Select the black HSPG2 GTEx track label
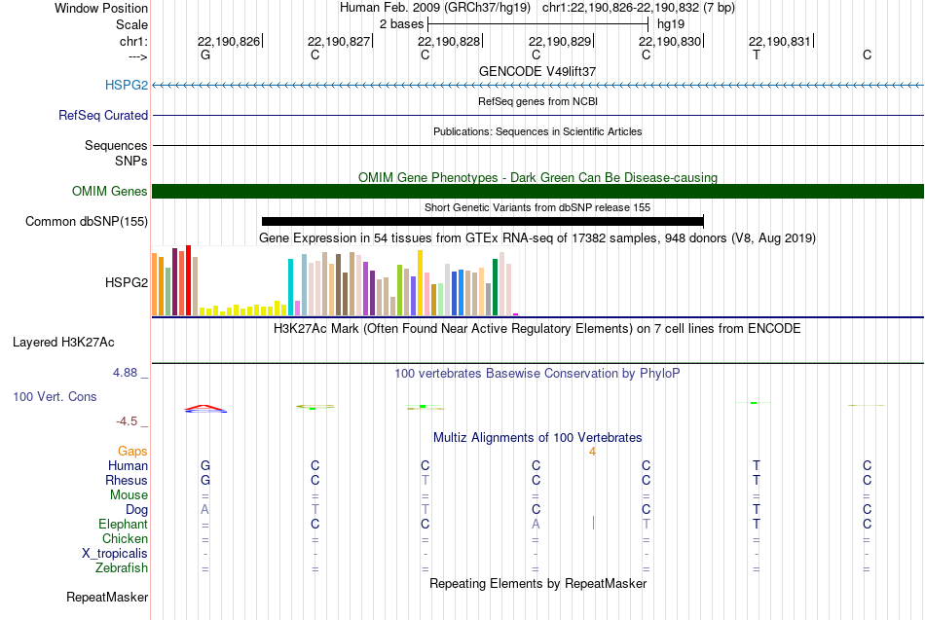Screen dimensions: 925x620 pos(127,282)
